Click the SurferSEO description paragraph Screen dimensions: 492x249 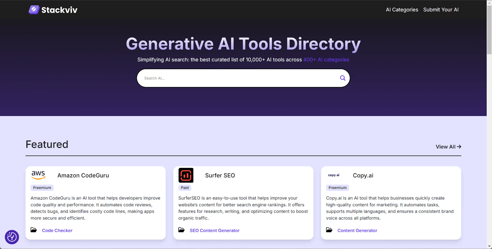[243, 208]
